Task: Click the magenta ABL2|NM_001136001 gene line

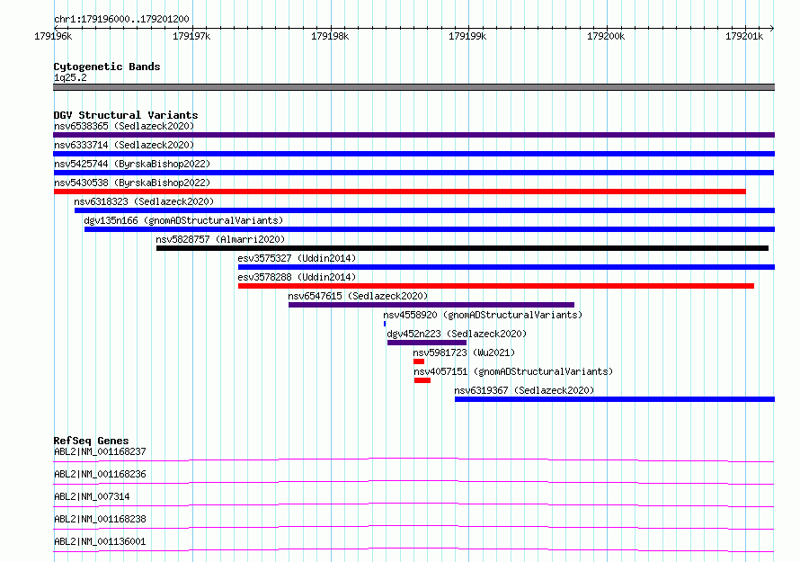Action: pyautogui.click(x=413, y=549)
